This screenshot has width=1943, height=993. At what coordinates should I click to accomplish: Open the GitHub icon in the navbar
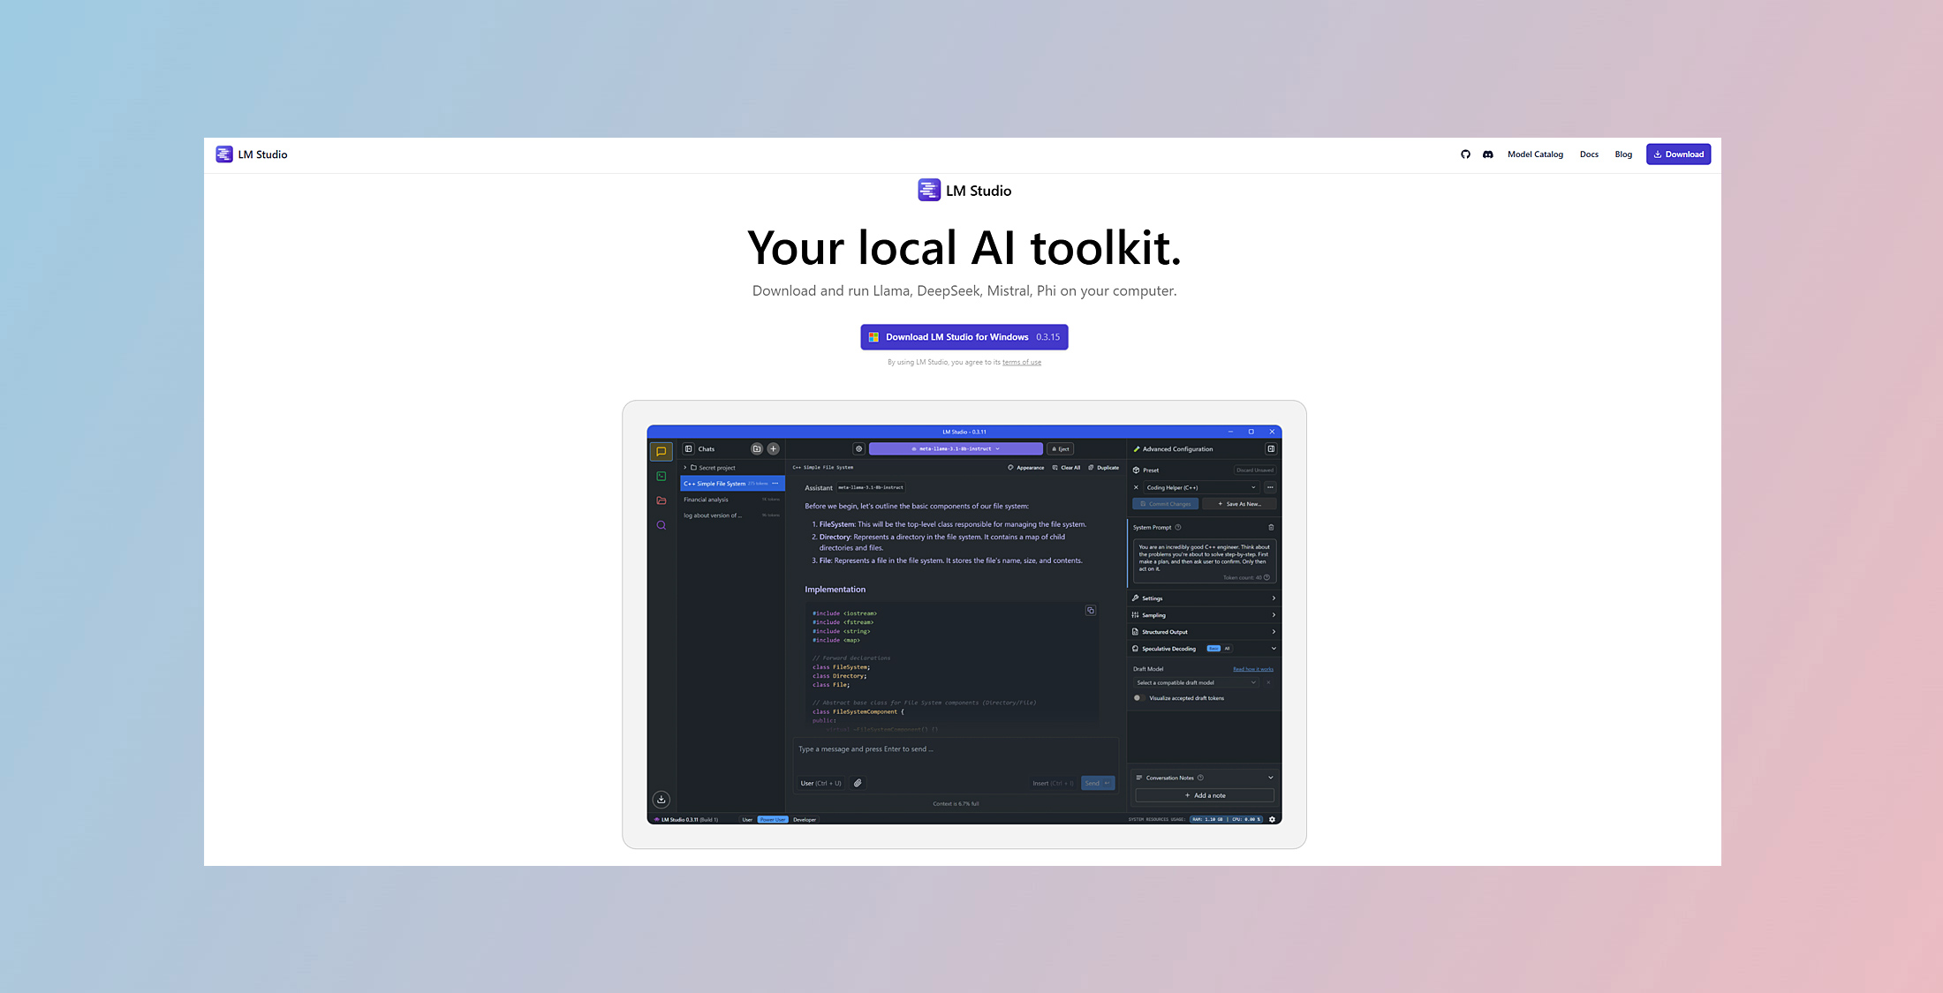1465,154
